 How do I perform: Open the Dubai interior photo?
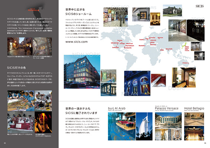click(x=184, y=77)
